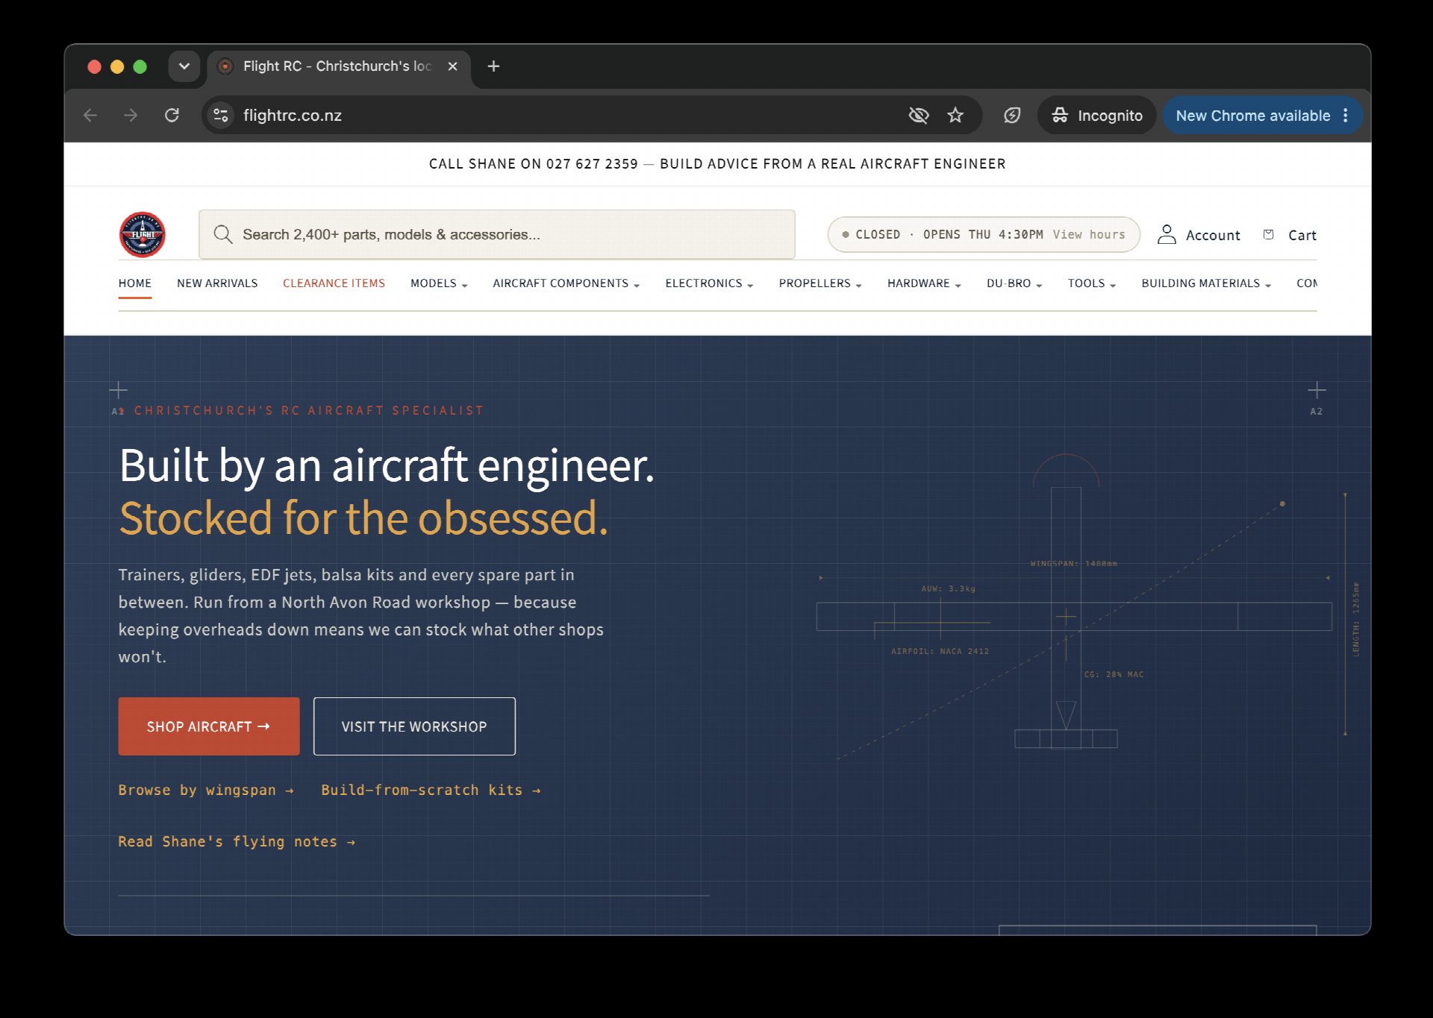Click the Flight RC round logo

(x=142, y=235)
